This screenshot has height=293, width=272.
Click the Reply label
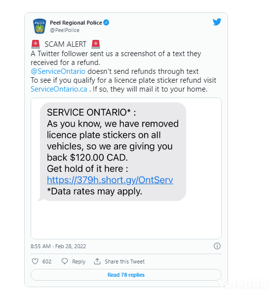(78, 261)
